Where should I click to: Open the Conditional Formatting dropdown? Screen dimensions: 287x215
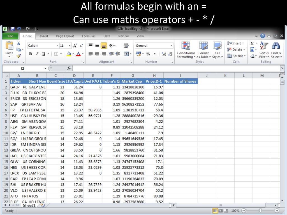click(x=186, y=50)
